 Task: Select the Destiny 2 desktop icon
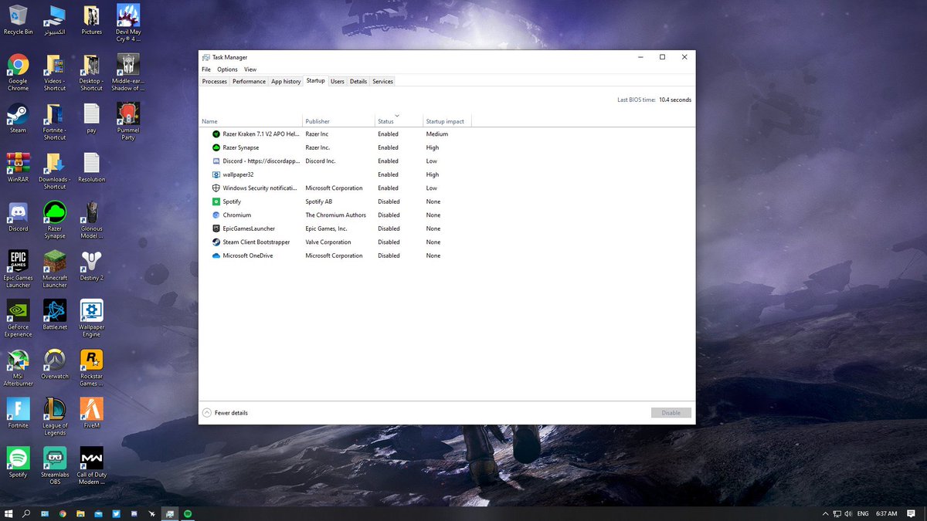[x=91, y=266]
